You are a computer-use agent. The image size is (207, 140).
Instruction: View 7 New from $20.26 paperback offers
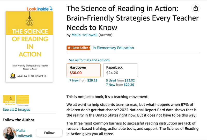click(120, 85)
